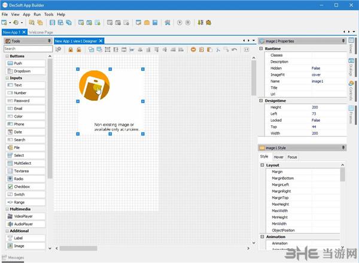Image resolution: width=359 pixels, height=263 pixels.
Task: Select the Range control in Tools
Action: tap(25, 202)
